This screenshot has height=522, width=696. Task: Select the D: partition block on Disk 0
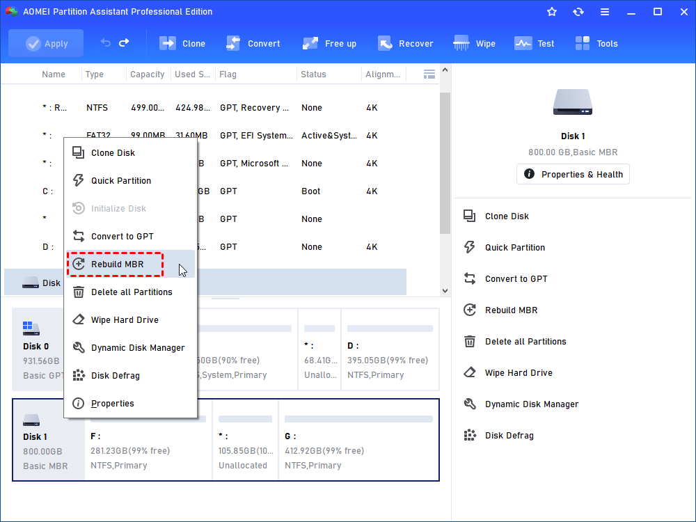pos(390,349)
